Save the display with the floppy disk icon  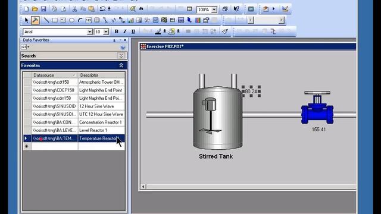(43, 10)
